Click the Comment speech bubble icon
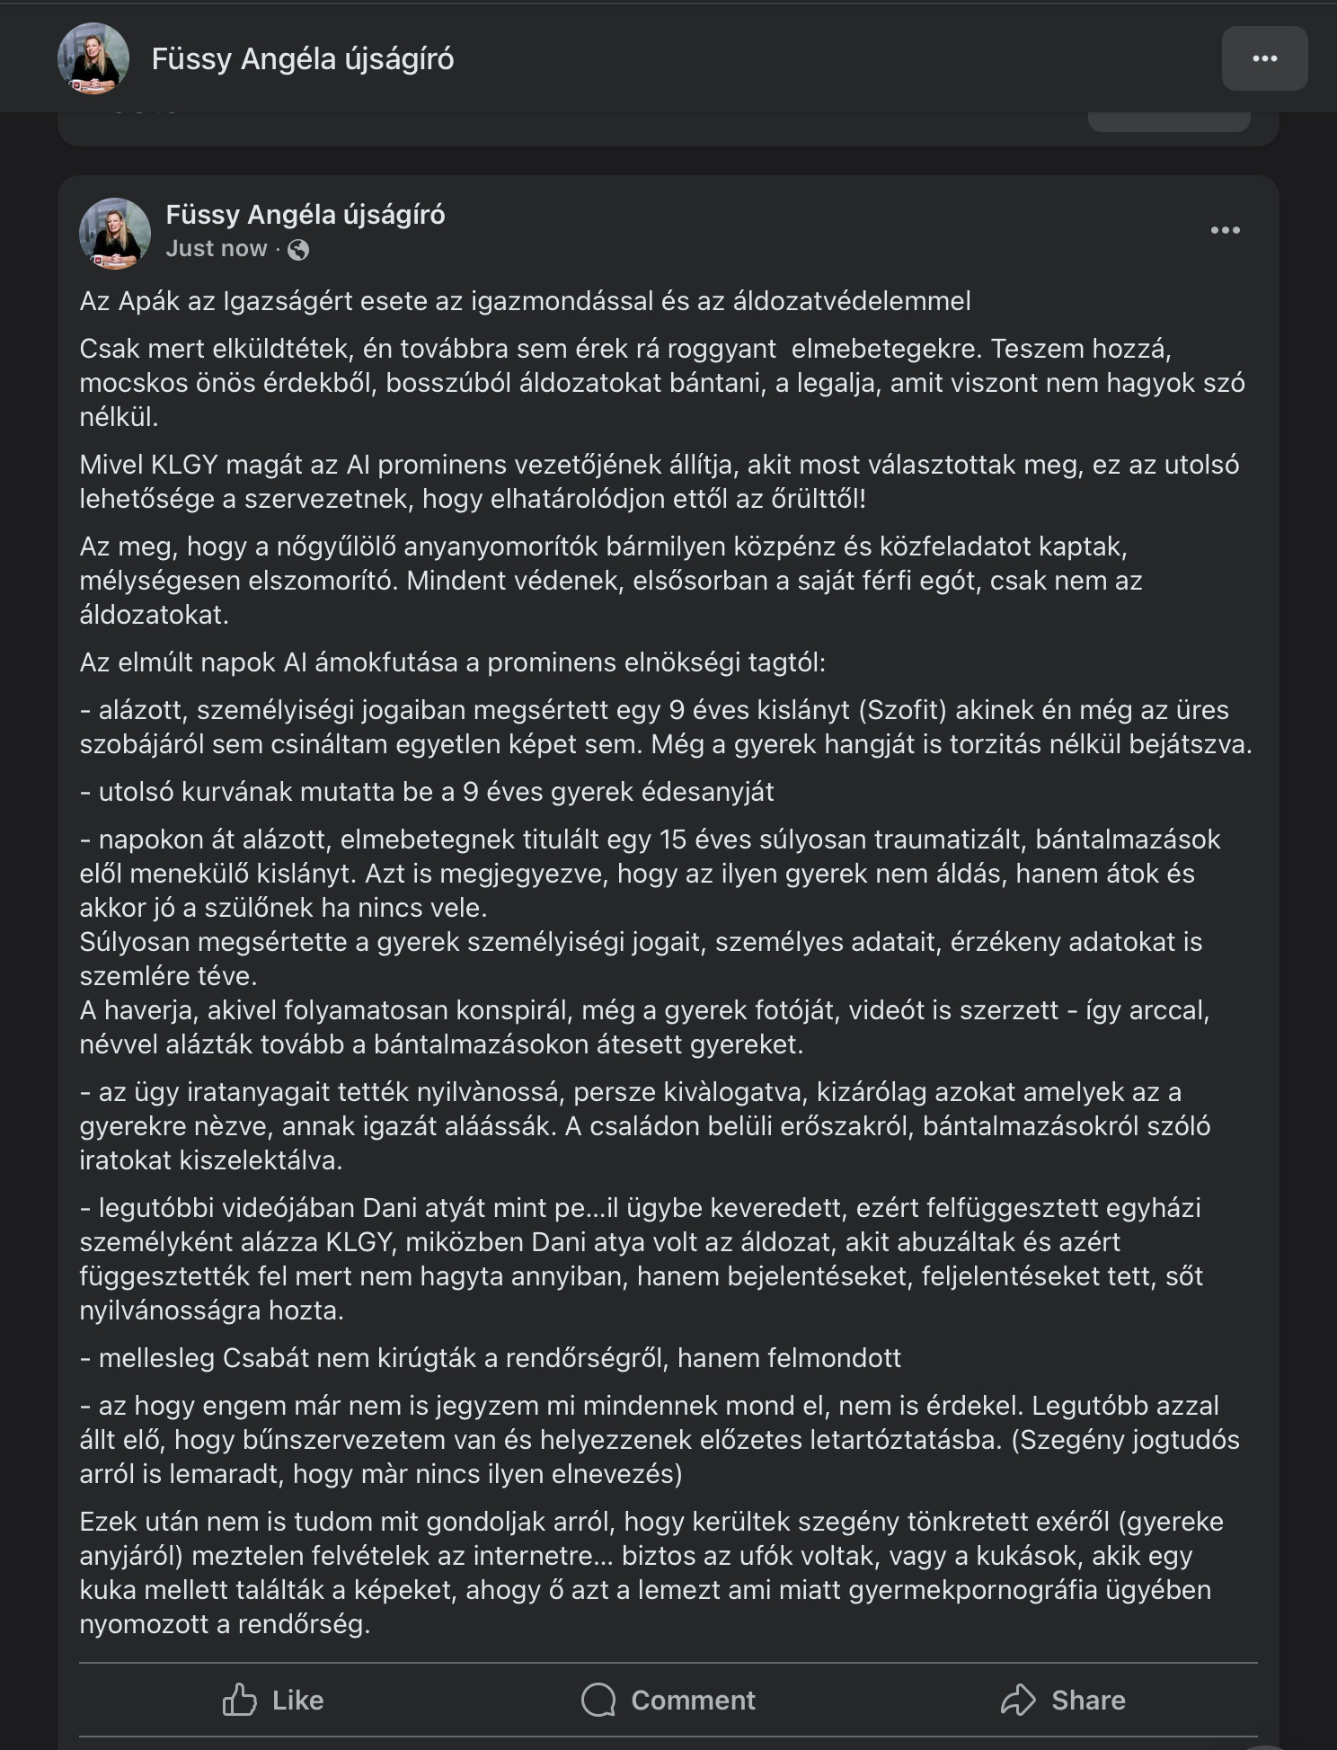 (598, 1700)
